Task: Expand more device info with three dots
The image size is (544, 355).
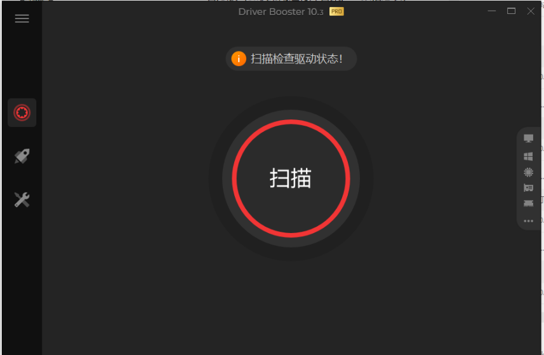Action: tap(528, 221)
